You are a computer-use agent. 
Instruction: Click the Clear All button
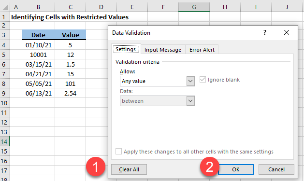[129, 169]
